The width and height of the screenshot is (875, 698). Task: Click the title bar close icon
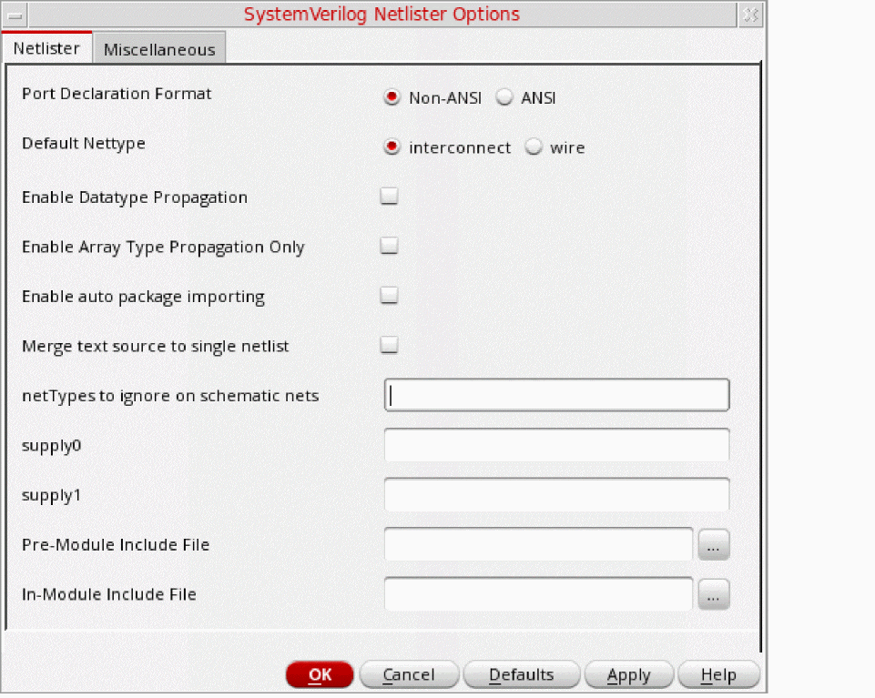pos(749,15)
